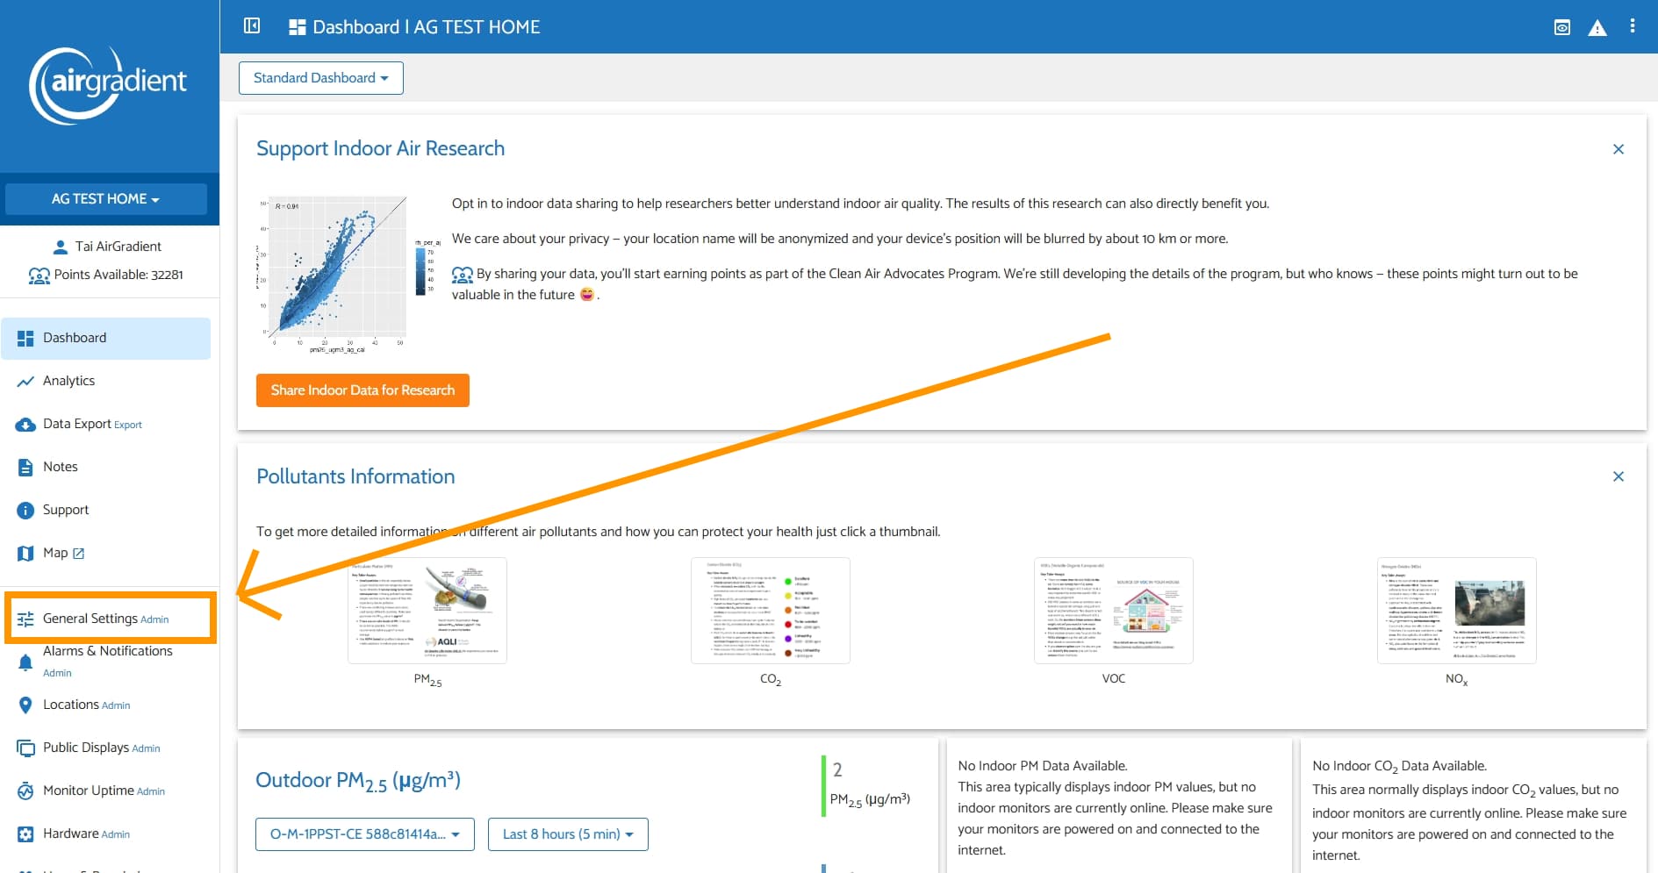This screenshot has width=1658, height=873.
Task: Close the Support Indoor Air Research card
Action: [1619, 149]
